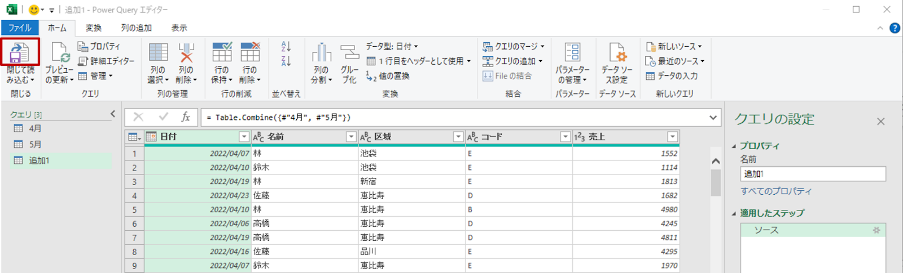
Task: Open the ファイル tab
Action: pyautogui.click(x=20, y=28)
